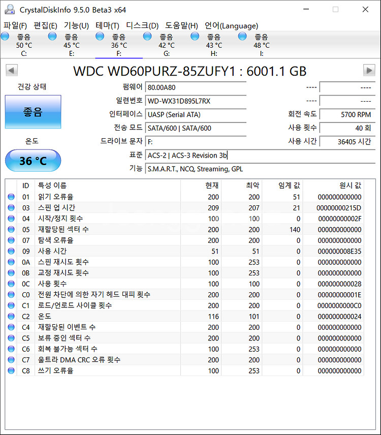Select the 전원 차단에 의한 자기 헤드 대피 횟수 row

click(x=185, y=295)
